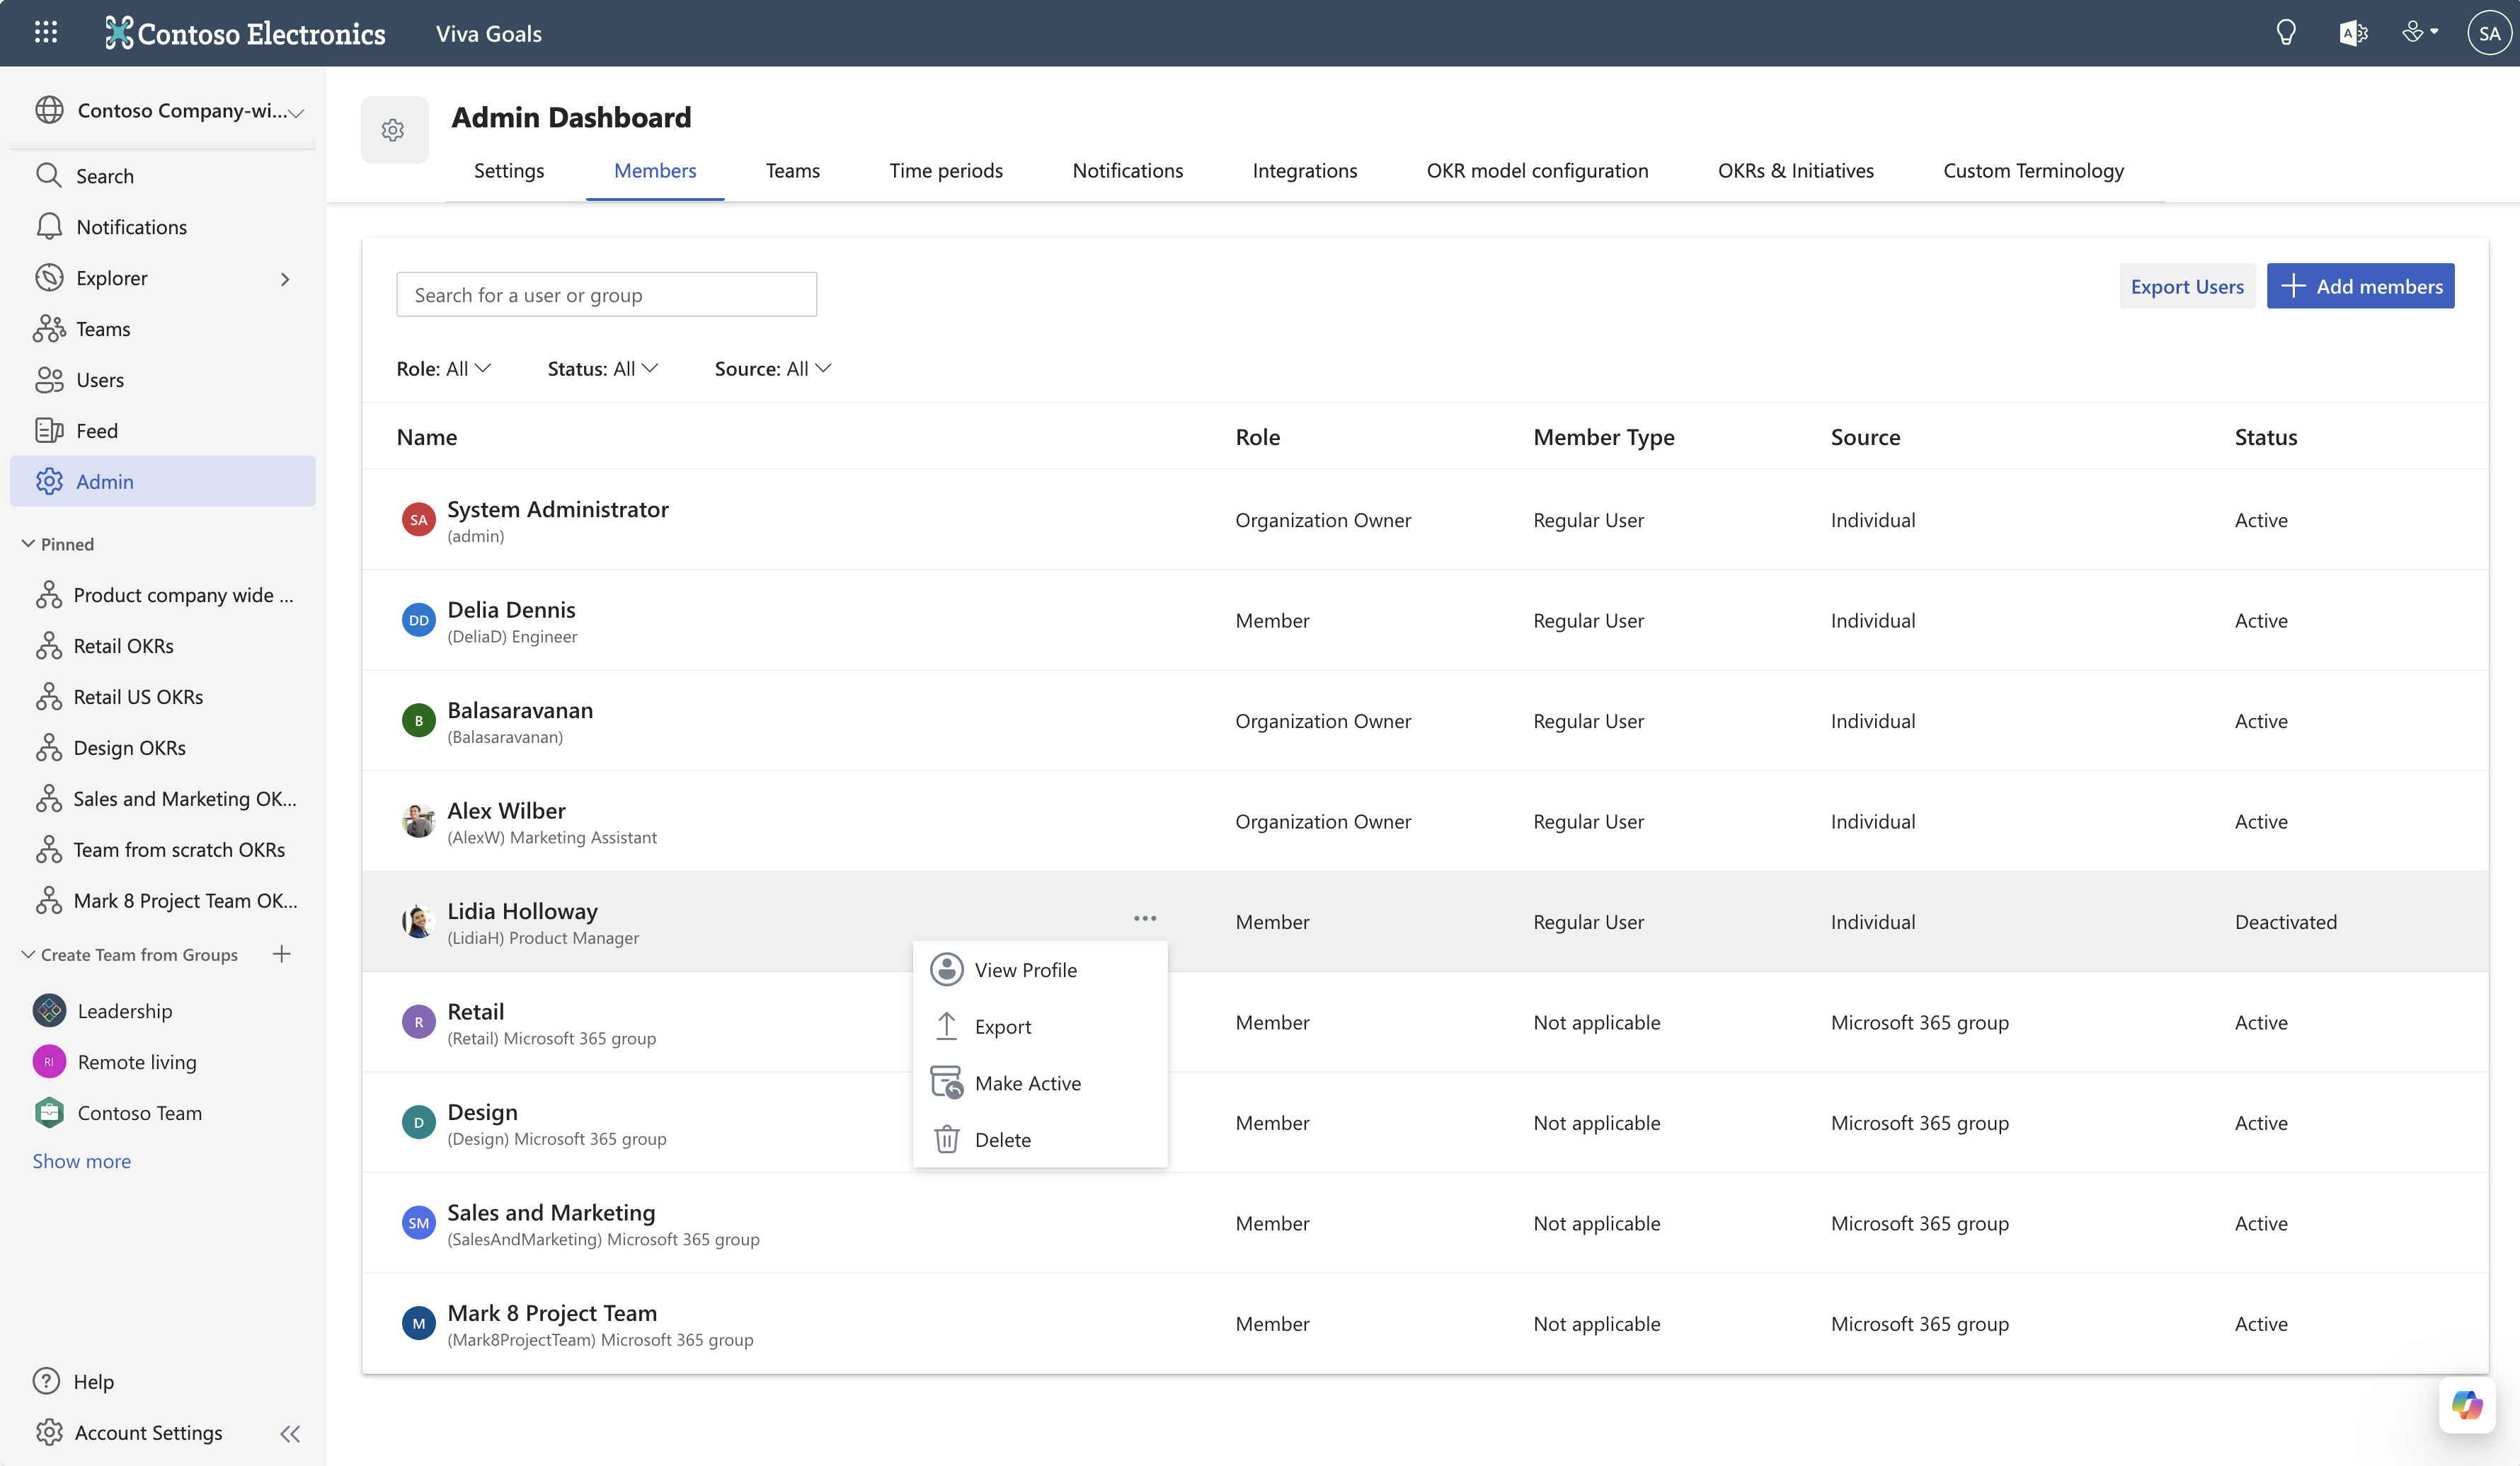Open the header settings dropdown with arrow
Viewport: 2520px width, 1466px height.
point(2420,33)
